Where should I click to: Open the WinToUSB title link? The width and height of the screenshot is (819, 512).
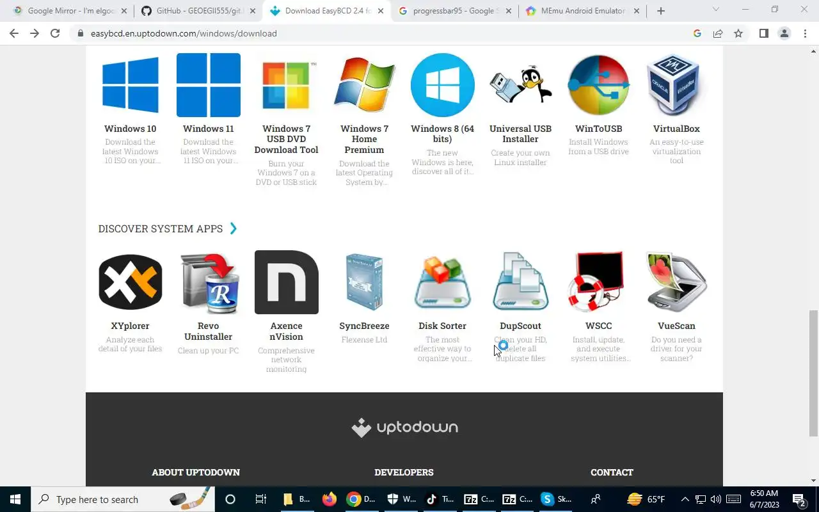(599, 129)
